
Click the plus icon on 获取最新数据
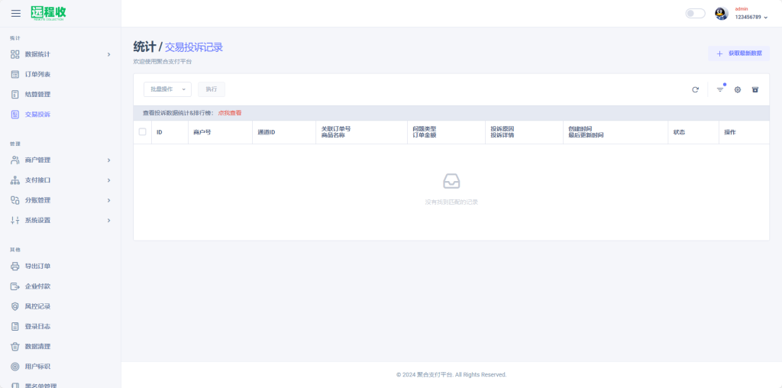click(719, 53)
